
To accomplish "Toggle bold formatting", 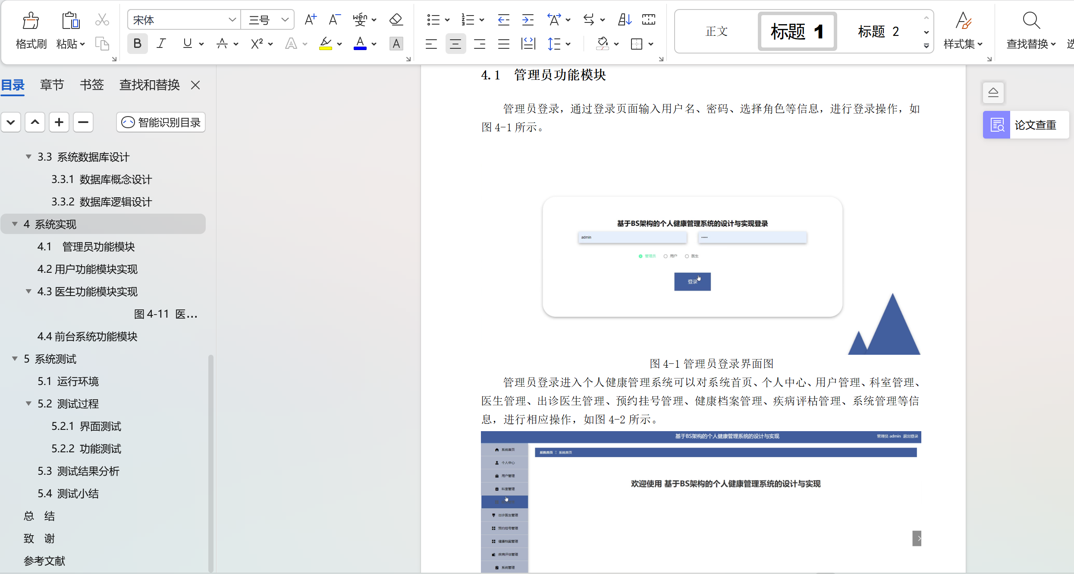I will click(137, 44).
